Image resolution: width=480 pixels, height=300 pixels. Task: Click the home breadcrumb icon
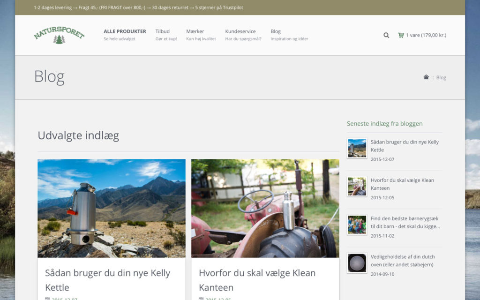point(426,77)
